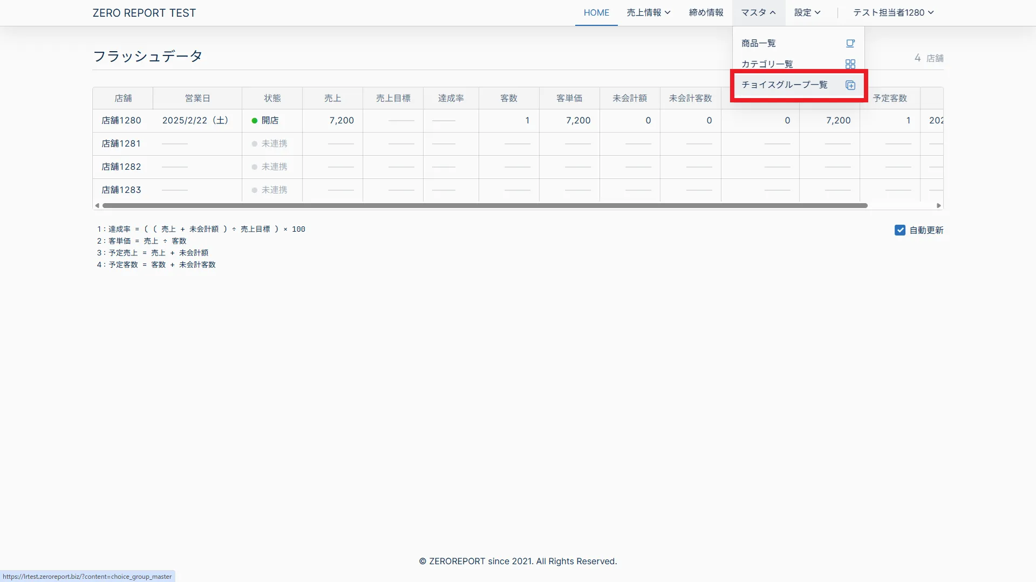Open the 締め情報 menu item
Image resolution: width=1036 pixels, height=582 pixels.
point(706,12)
